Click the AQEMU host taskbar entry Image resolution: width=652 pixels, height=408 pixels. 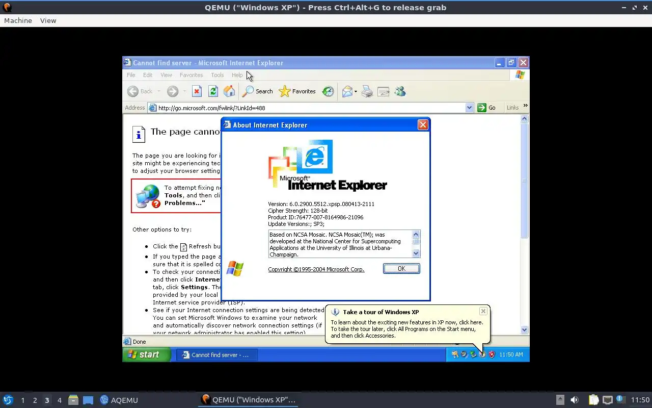click(119, 400)
